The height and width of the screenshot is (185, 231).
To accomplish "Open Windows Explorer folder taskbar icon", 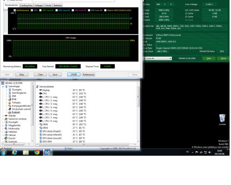I will [x=26, y=152].
